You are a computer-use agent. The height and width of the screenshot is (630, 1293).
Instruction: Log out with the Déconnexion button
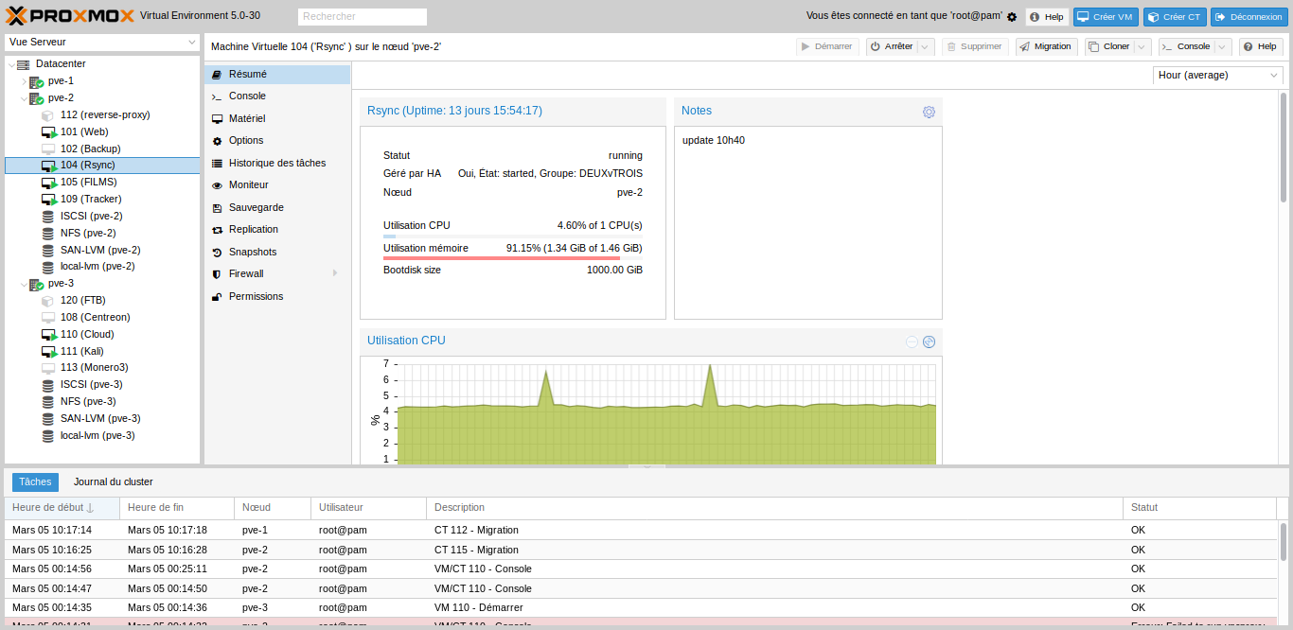pos(1249,17)
